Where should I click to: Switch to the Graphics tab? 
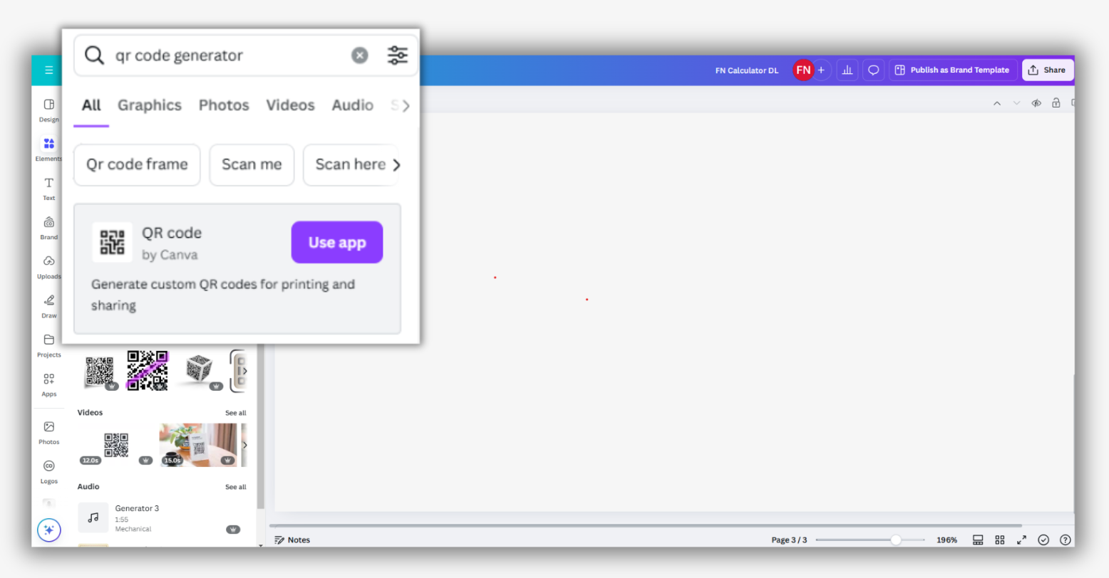(150, 105)
